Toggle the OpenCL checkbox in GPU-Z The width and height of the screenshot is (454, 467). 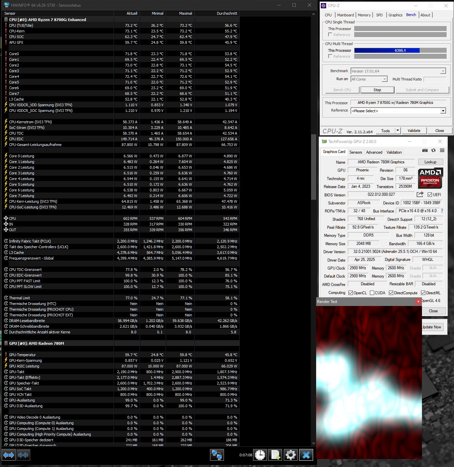(x=351, y=293)
